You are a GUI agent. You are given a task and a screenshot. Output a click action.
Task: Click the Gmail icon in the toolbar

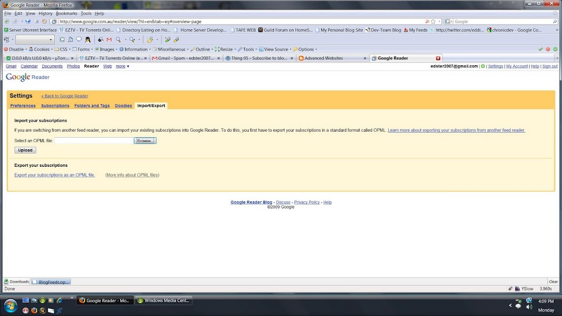tap(109, 39)
